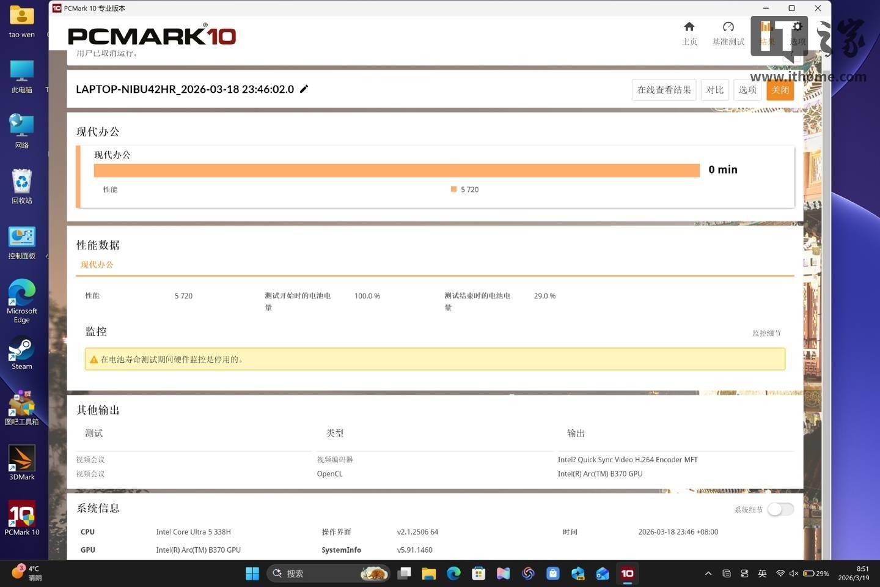Click the PCMark 10 taskbar icon
880x587 pixels.
[x=627, y=574]
